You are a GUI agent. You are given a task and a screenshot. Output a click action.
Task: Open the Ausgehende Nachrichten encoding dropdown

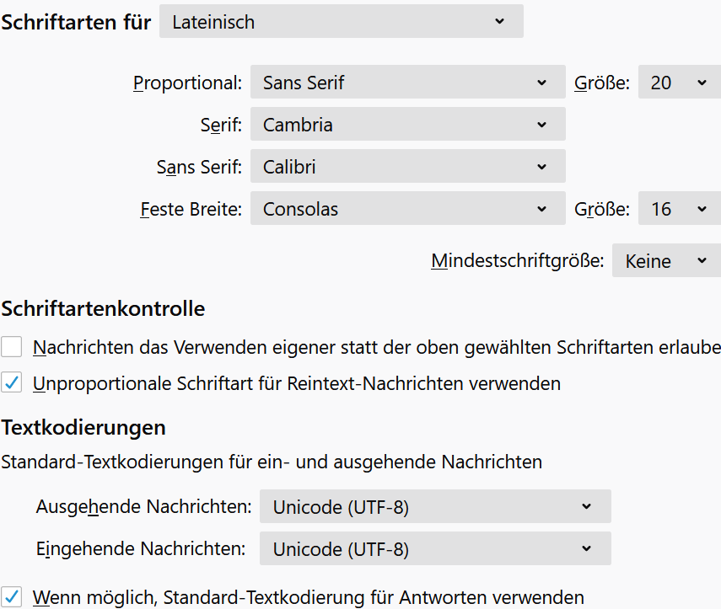click(434, 507)
